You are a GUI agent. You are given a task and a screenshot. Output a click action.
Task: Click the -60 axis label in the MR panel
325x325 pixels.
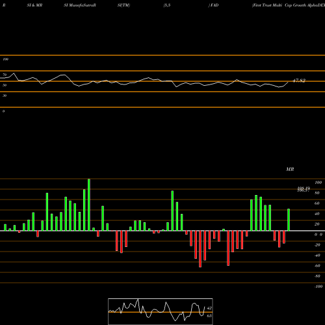tap(317, 266)
